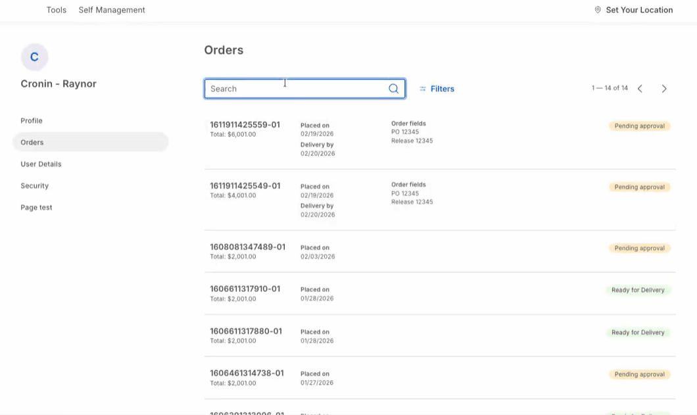Screen dimensions: 697x415
Task: Click the user avatar circle with C
Action: [34, 57]
